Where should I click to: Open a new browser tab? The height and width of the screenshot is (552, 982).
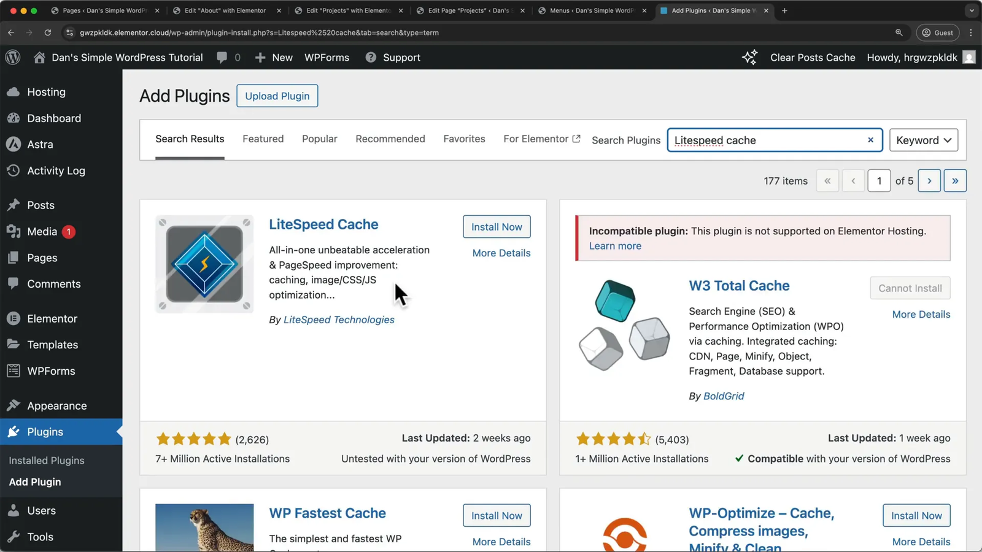coord(784,10)
